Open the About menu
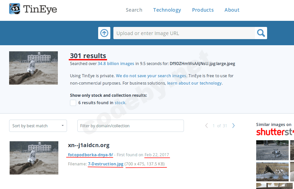 (x=232, y=10)
